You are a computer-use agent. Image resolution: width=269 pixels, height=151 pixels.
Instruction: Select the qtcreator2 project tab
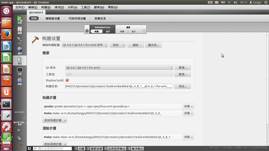(36, 12)
